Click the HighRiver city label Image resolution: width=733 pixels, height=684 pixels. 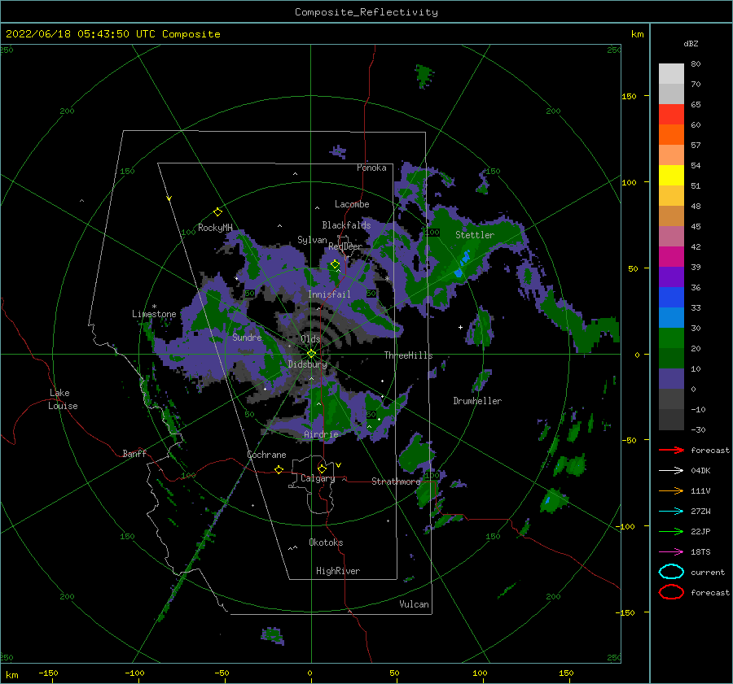click(338, 571)
